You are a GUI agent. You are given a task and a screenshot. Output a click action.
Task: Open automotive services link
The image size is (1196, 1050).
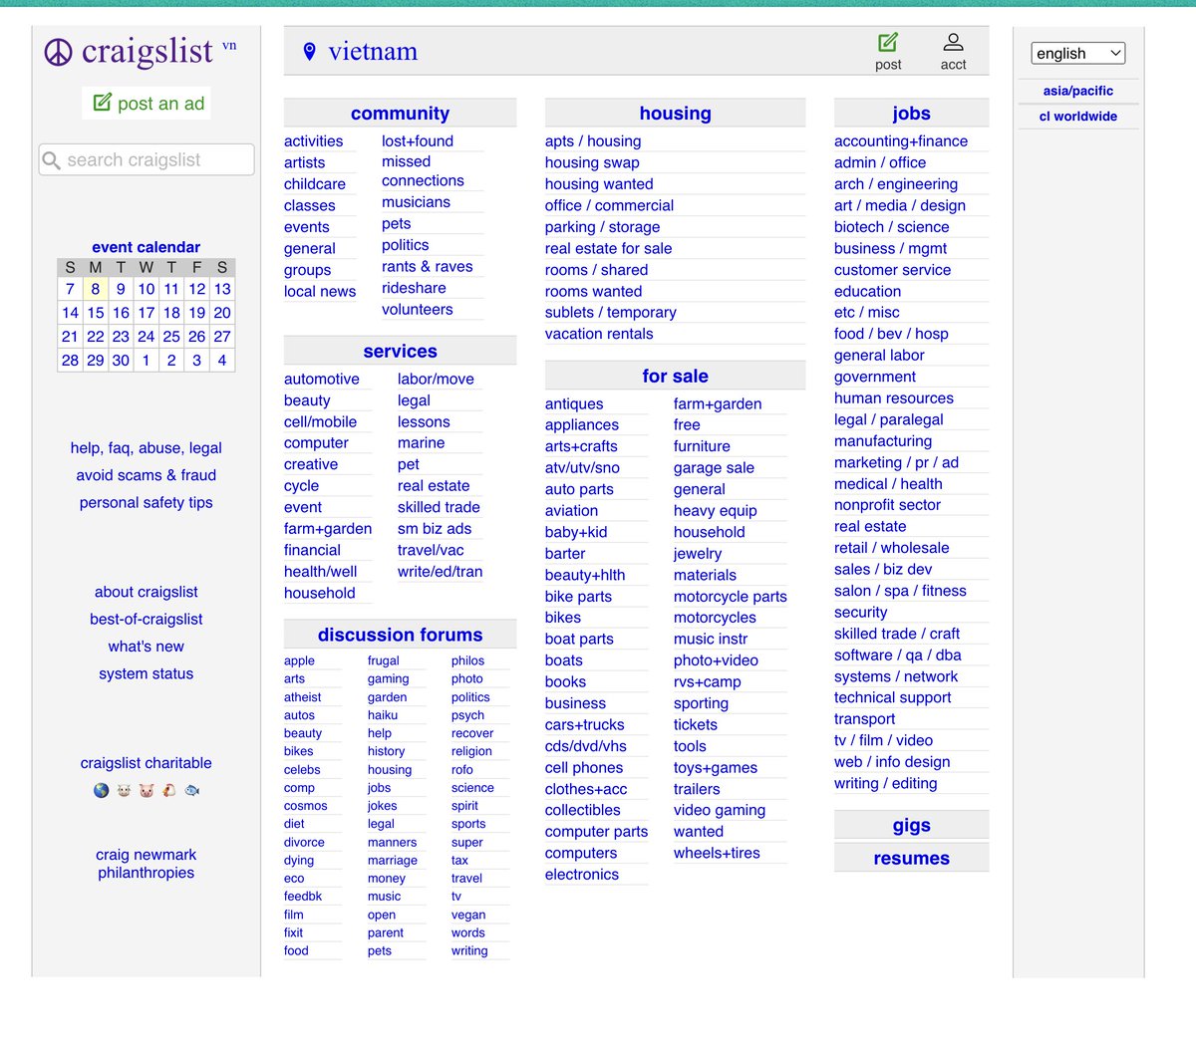(322, 379)
